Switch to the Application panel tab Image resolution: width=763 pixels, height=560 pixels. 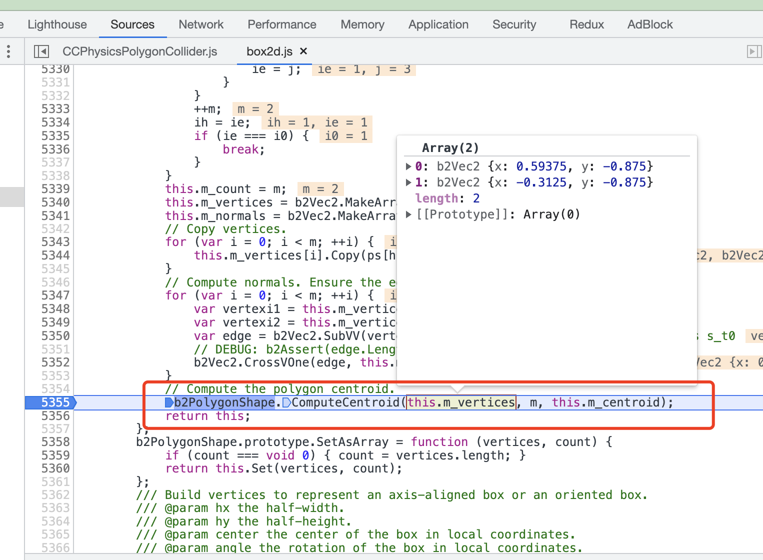tap(438, 24)
